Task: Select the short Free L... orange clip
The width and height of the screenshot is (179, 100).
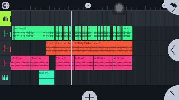Action: click(51, 48)
